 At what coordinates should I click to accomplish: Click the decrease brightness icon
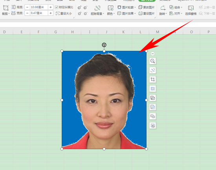click(x=85, y=13)
